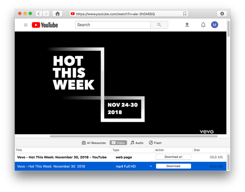Close the window with the red button
Screen dimensions: 245x192
coord(20,13)
